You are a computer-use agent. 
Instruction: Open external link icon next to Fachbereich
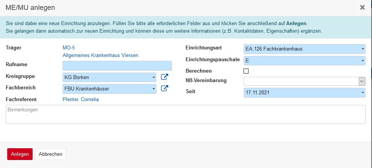point(164,89)
